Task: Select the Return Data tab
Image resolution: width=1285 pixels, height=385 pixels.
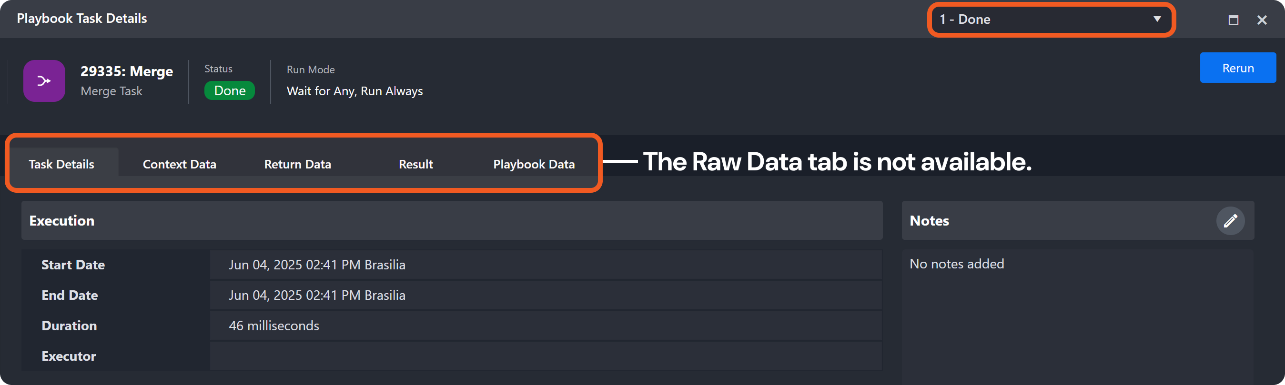Action: [x=297, y=164]
